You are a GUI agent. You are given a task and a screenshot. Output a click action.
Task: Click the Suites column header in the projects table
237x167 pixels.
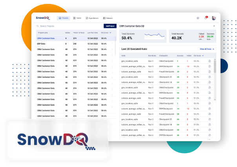click(x=67, y=33)
